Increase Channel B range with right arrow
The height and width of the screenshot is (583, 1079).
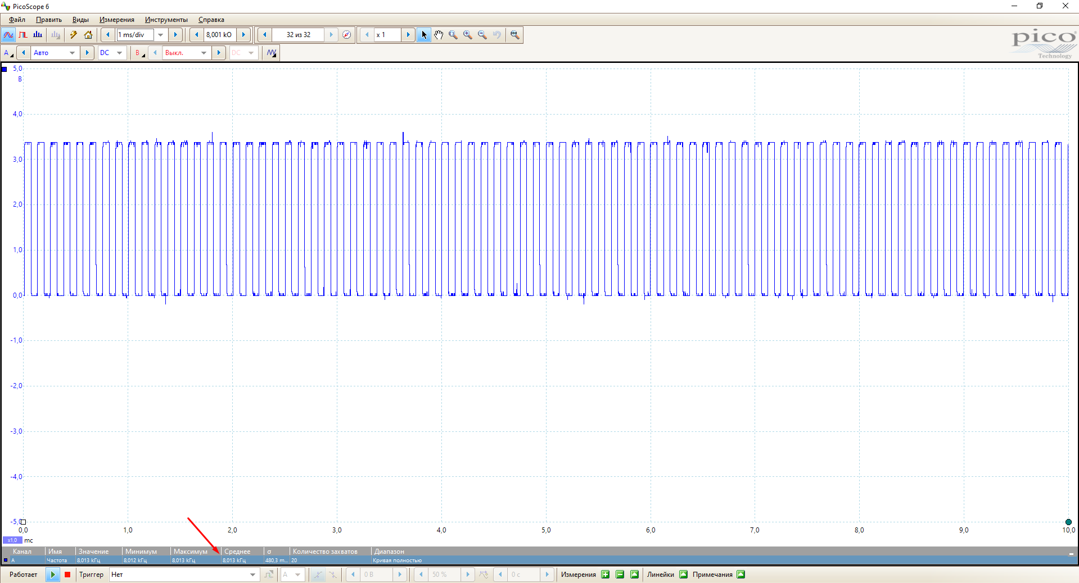tap(219, 53)
